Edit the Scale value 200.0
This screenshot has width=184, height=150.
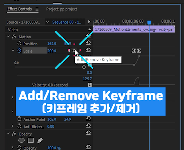(x=52, y=51)
